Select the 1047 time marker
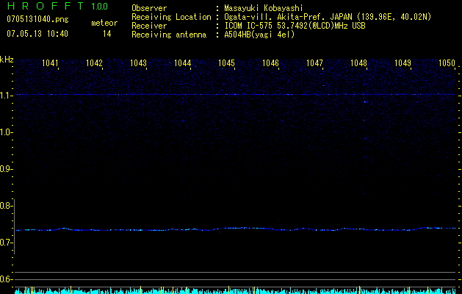Screen dimensions: 462x294 point(314,64)
